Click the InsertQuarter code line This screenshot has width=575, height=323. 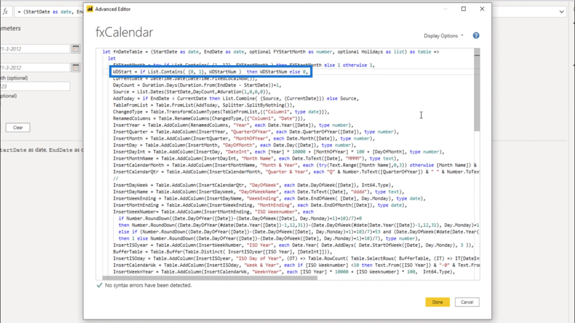coord(256,132)
